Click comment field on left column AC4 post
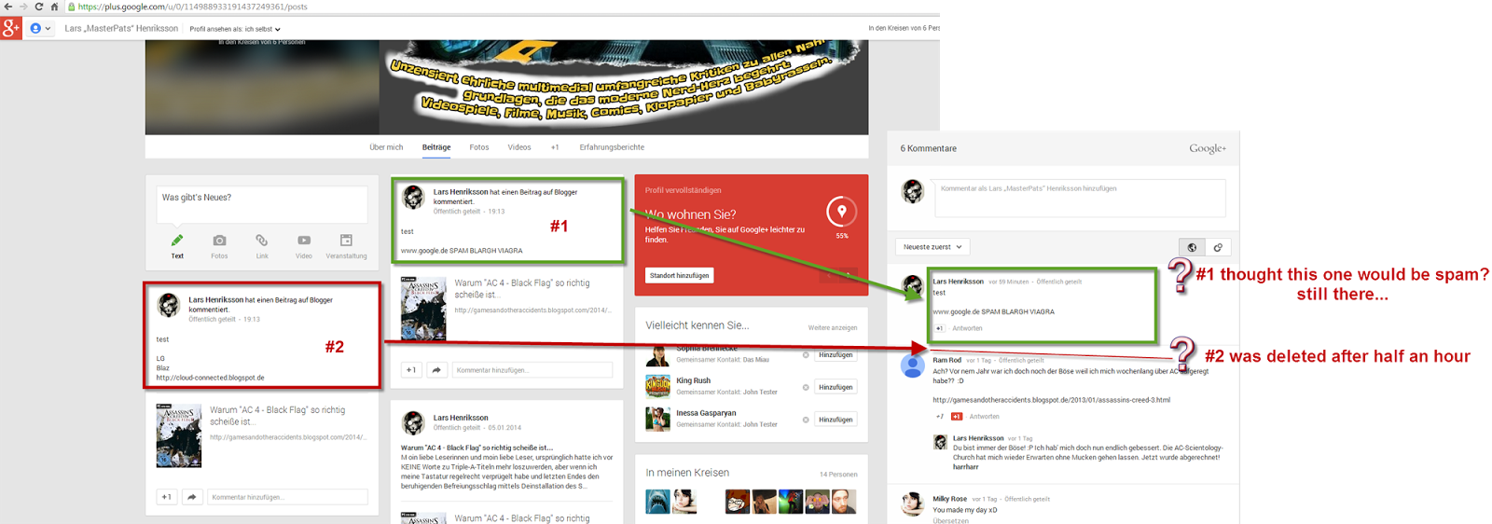This screenshot has height=524, width=1492. 287,497
